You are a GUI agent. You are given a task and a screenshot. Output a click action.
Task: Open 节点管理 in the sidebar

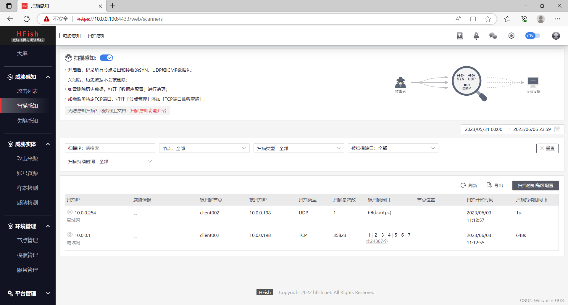[x=28, y=240]
